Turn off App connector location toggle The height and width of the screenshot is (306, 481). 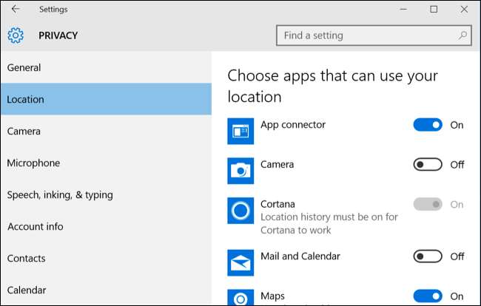[x=428, y=125]
